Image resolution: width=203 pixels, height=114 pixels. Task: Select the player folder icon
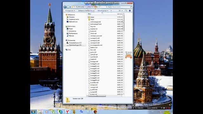tap(89, 17)
